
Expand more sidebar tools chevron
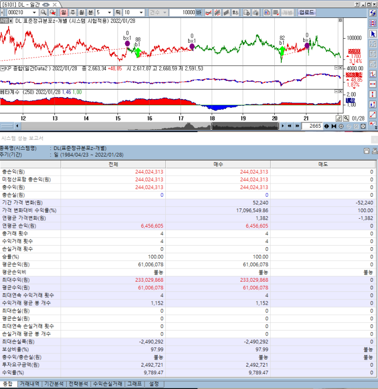coord(376,128)
